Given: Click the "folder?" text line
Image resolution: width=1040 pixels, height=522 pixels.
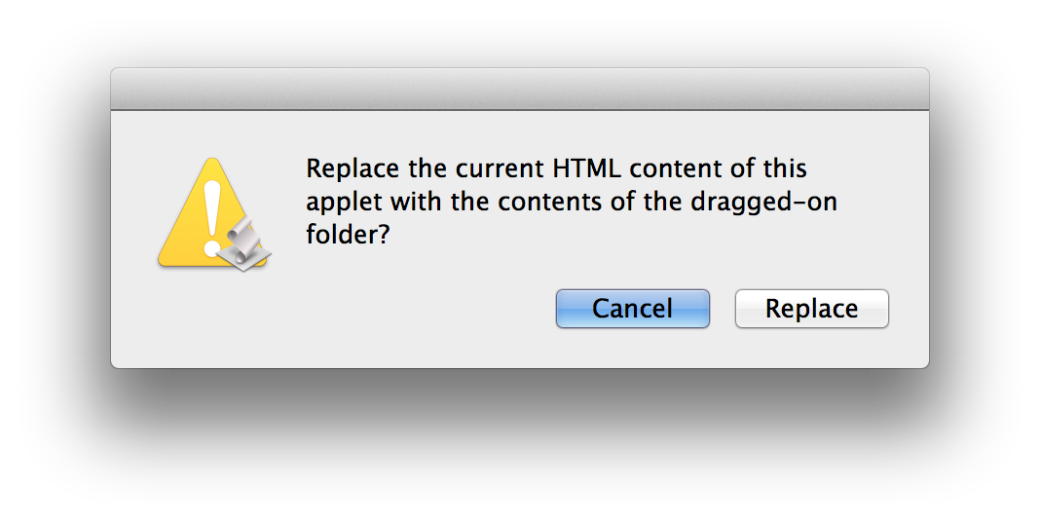Looking at the screenshot, I should [x=348, y=234].
